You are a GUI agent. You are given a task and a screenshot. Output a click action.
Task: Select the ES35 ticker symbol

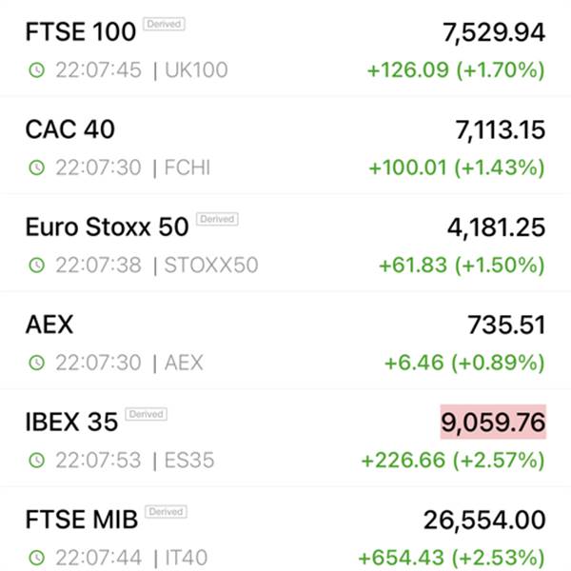click(189, 461)
